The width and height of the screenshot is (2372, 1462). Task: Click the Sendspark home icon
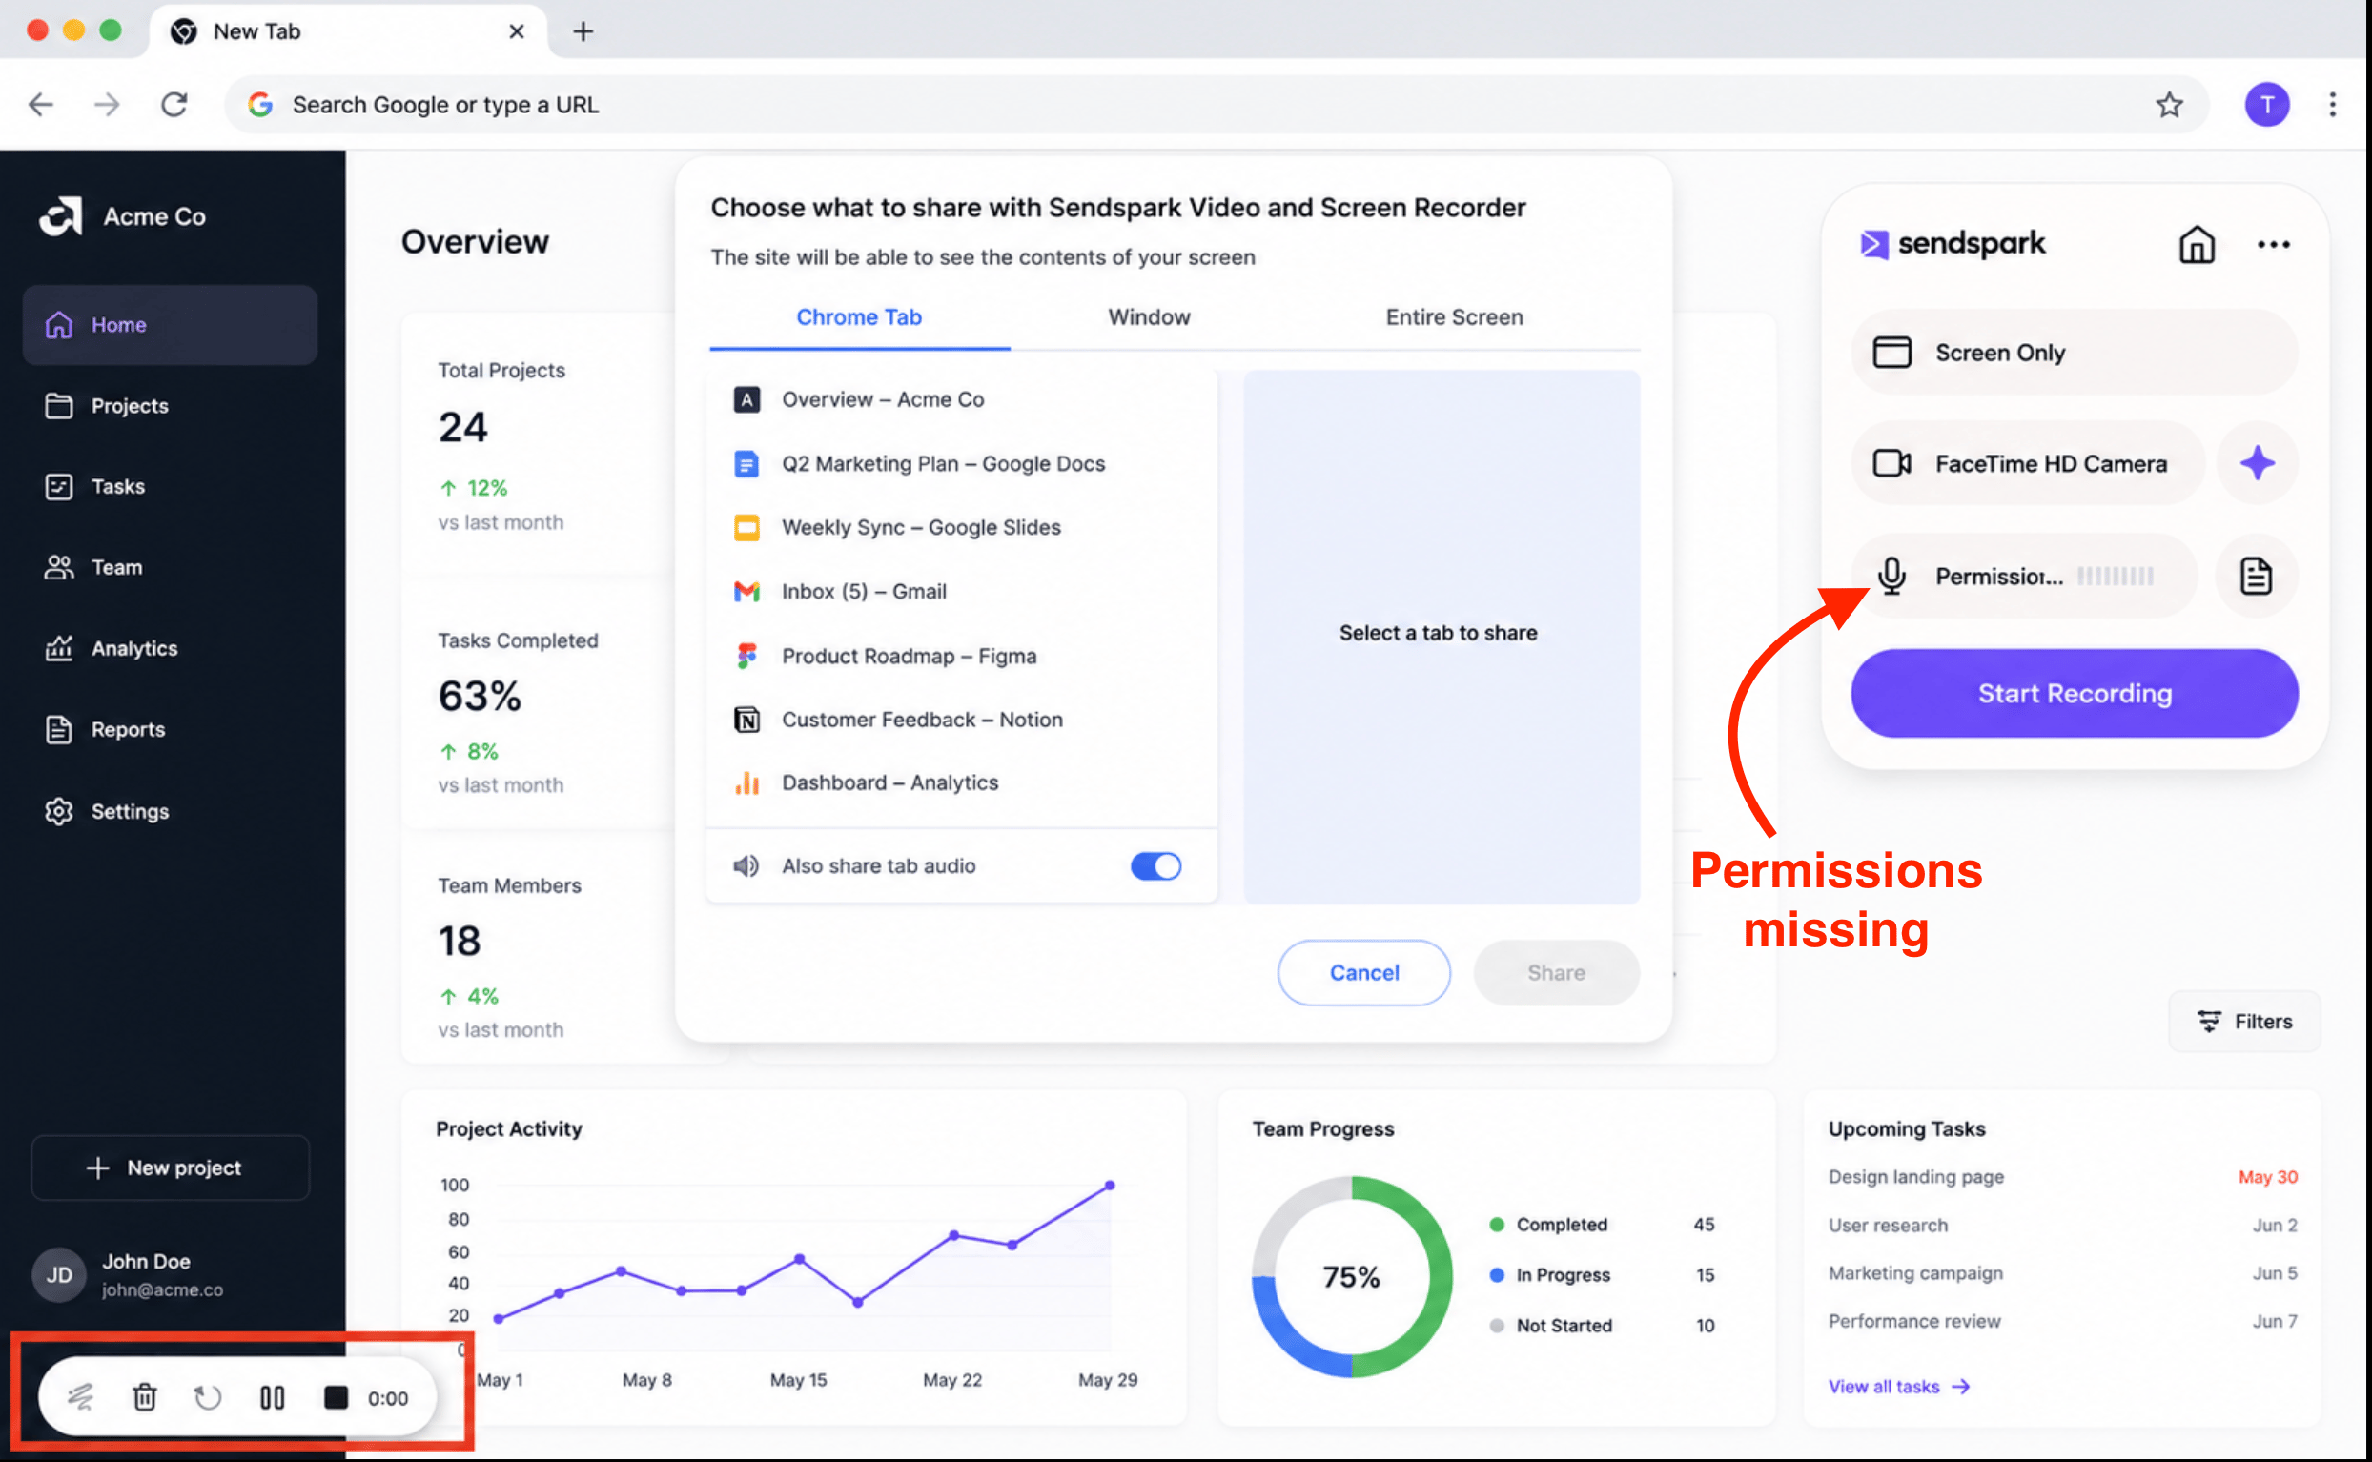click(2195, 245)
